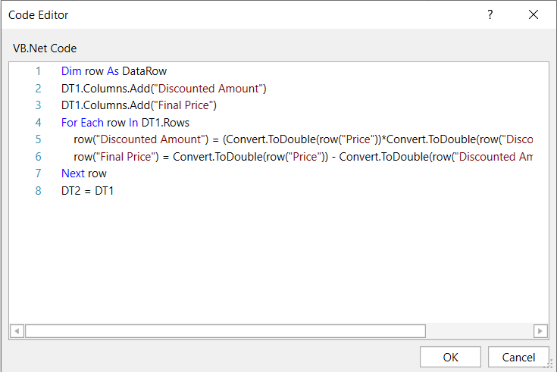Click line number 1 in the gutter
The height and width of the screenshot is (372, 557).
38,71
